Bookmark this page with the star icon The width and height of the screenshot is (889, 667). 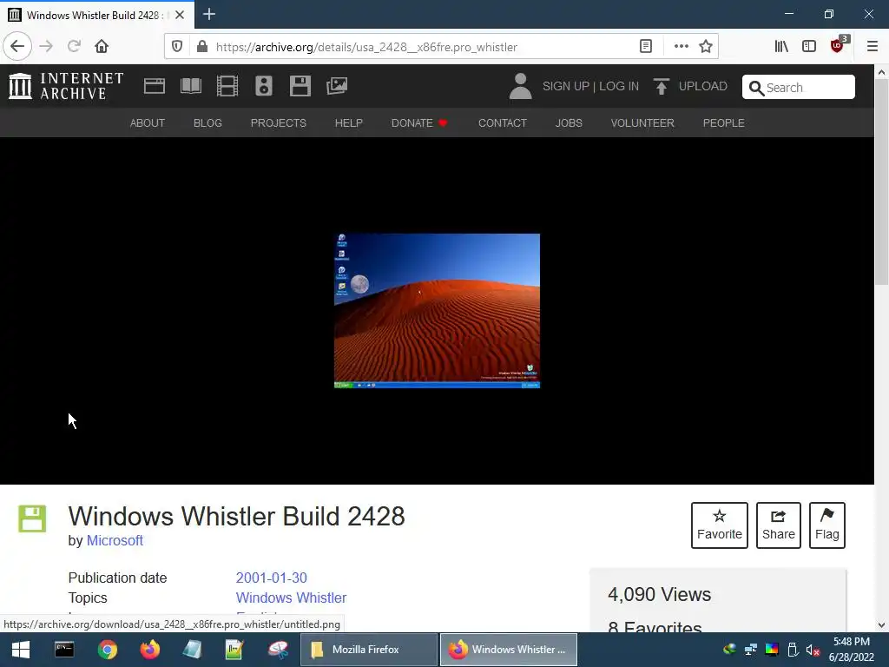click(x=705, y=47)
